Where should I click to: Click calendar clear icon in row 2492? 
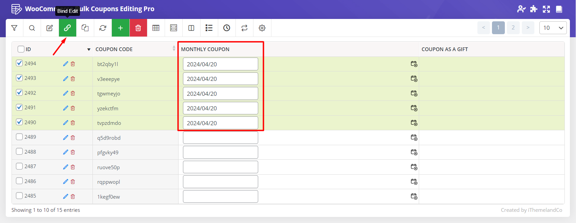(x=414, y=93)
